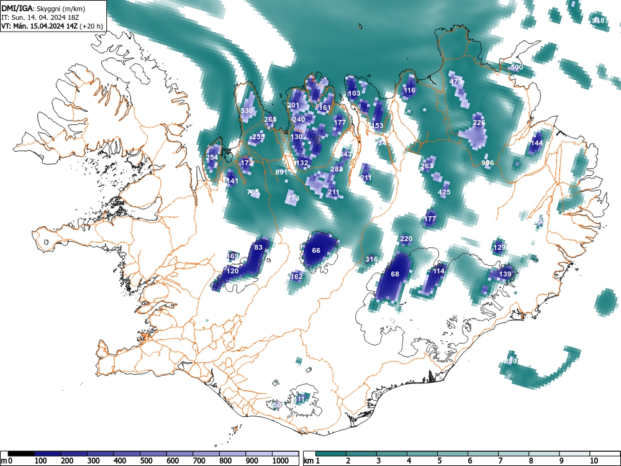The width and height of the screenshot is (621, 466).
Task: Click the '1000' label on the m scale
Action: click(281, 461)
